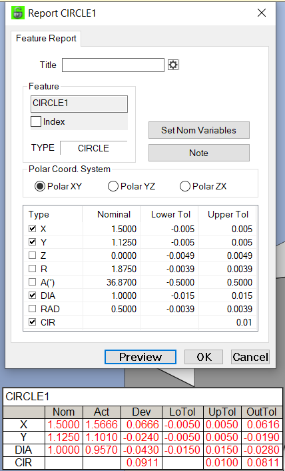Open the title settings gear icon

pos(173,65)
